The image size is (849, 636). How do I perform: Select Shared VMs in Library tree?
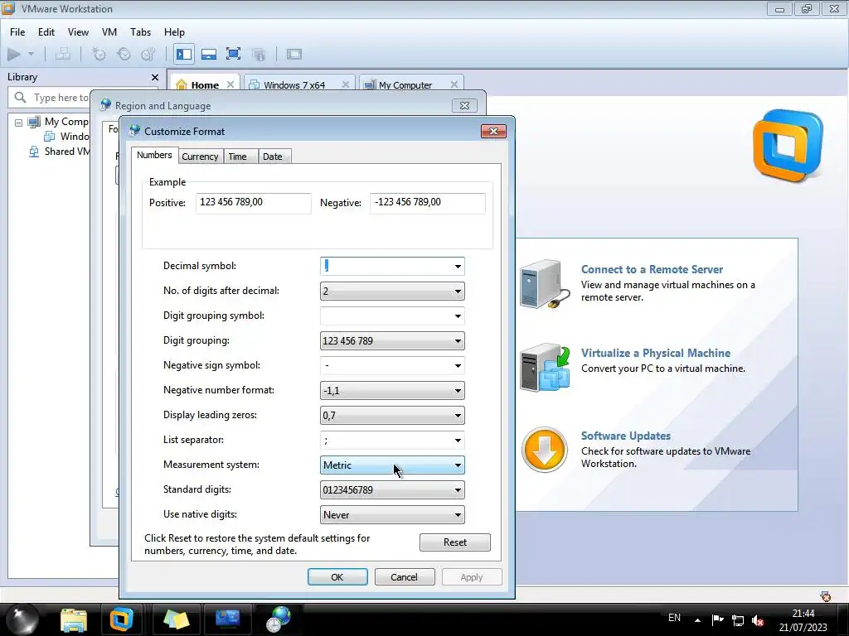coord(66,152)
